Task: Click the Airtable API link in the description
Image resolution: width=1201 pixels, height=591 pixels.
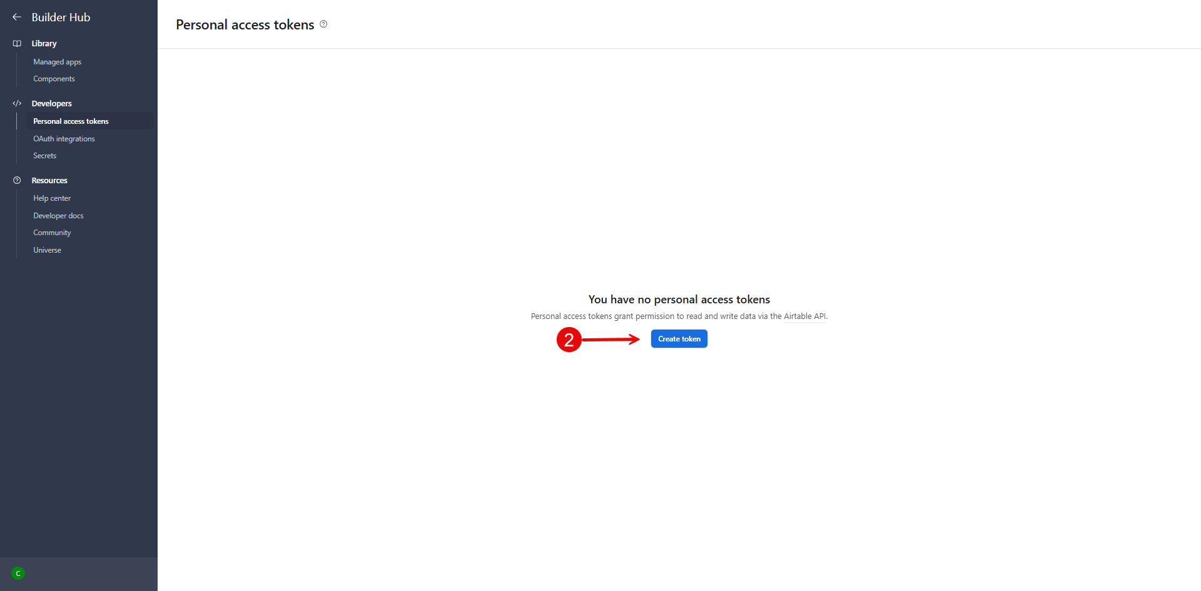Action: [805, 316]
